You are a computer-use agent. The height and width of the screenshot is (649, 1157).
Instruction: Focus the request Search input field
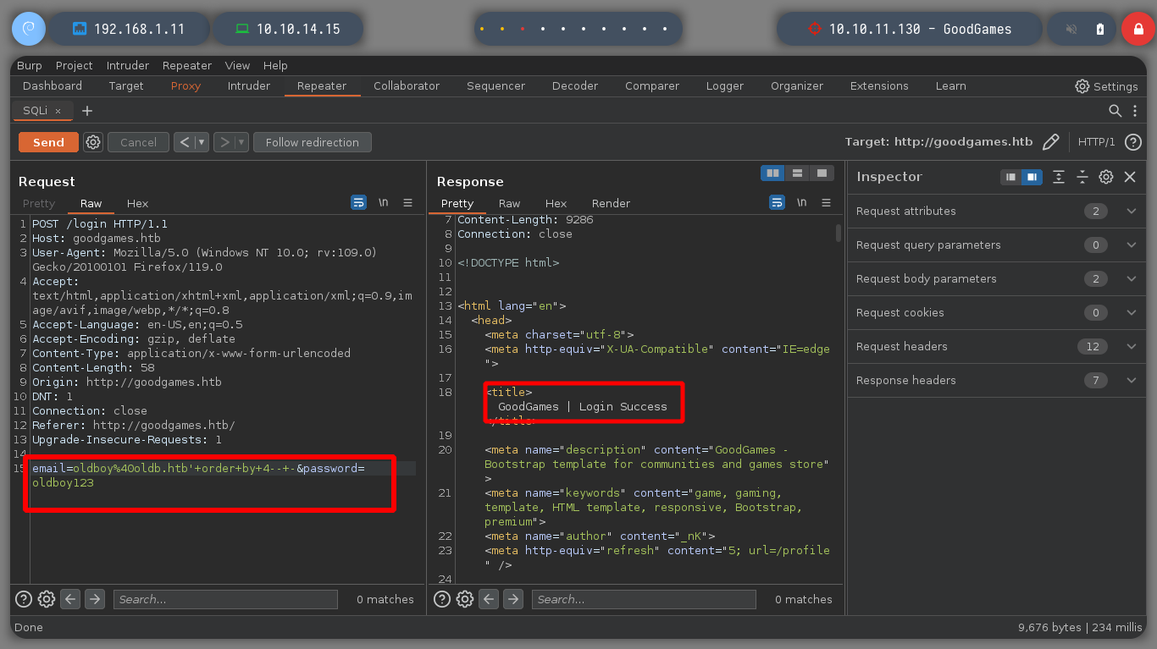click(225, 599)
